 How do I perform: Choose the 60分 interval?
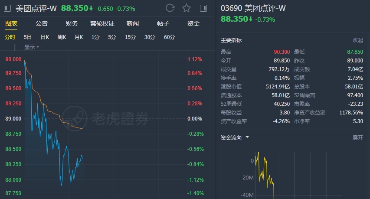pos(169,37)
